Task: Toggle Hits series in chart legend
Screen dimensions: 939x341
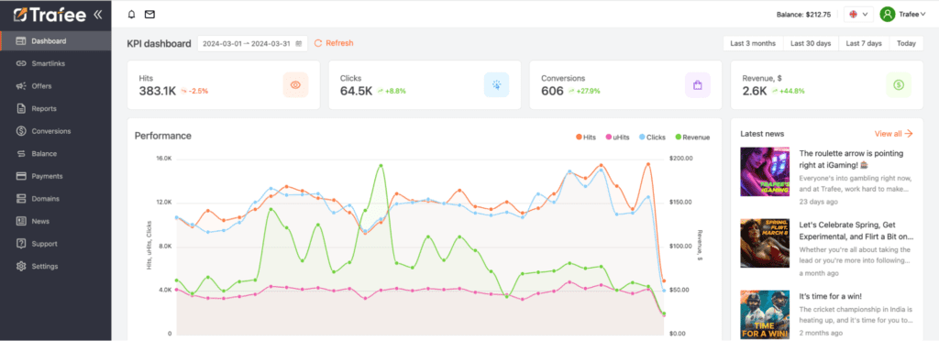Action: coord(586,137)
